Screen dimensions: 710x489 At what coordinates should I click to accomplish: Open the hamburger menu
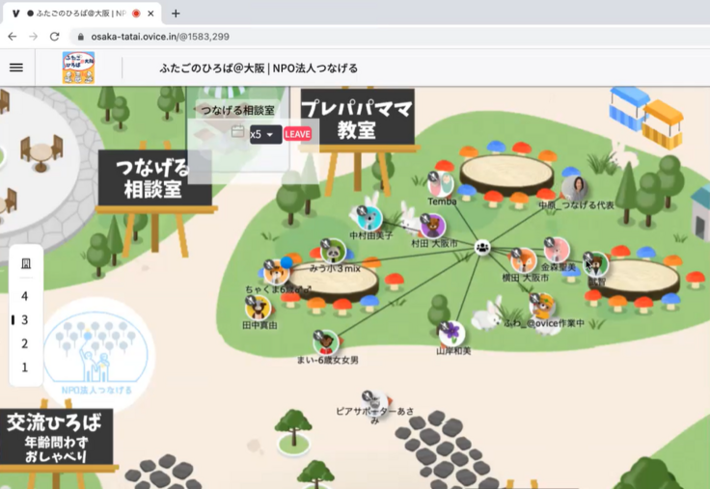(x=16, y=68)
